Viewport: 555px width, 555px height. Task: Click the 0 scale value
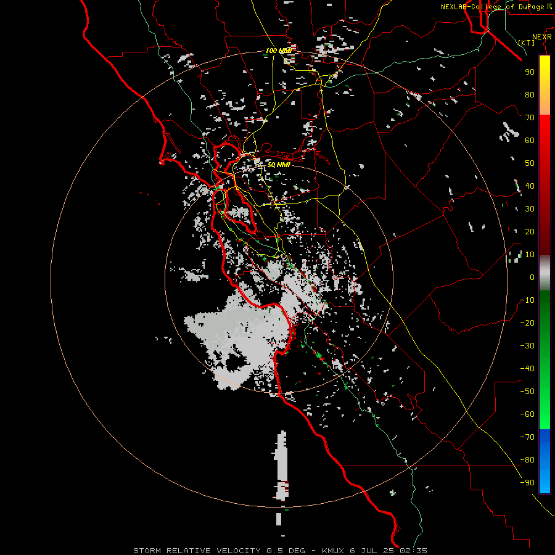click(x=532, y=277)
